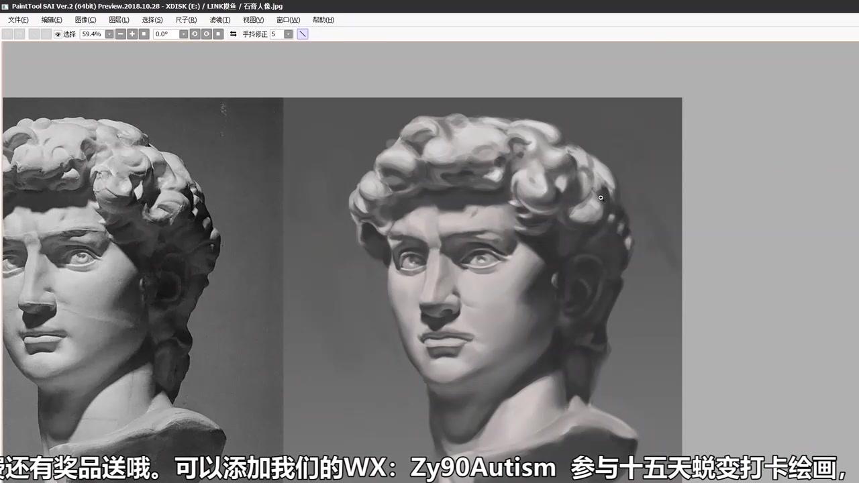
Task: Select the line stabilizer pen icon on far right
Action: point(302,34)
